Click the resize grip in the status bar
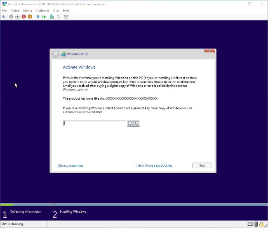Viewport: 268px width, 228px height. click(266, 226)
